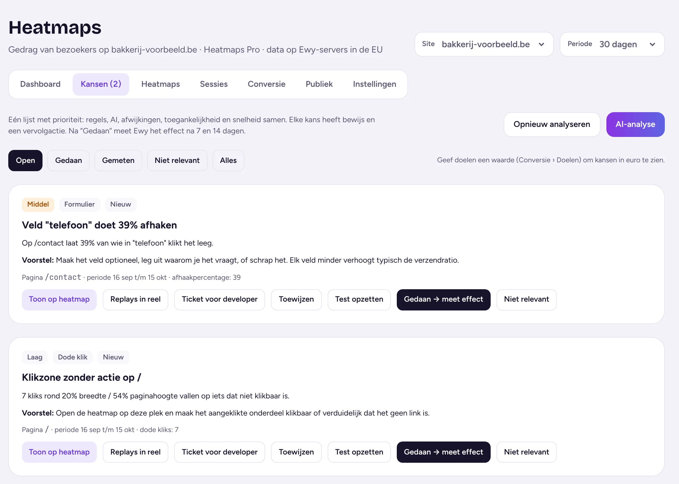Screen dimensions: 679x484
Task: Go to the Instellingen tab
Action: pos(374,84)
